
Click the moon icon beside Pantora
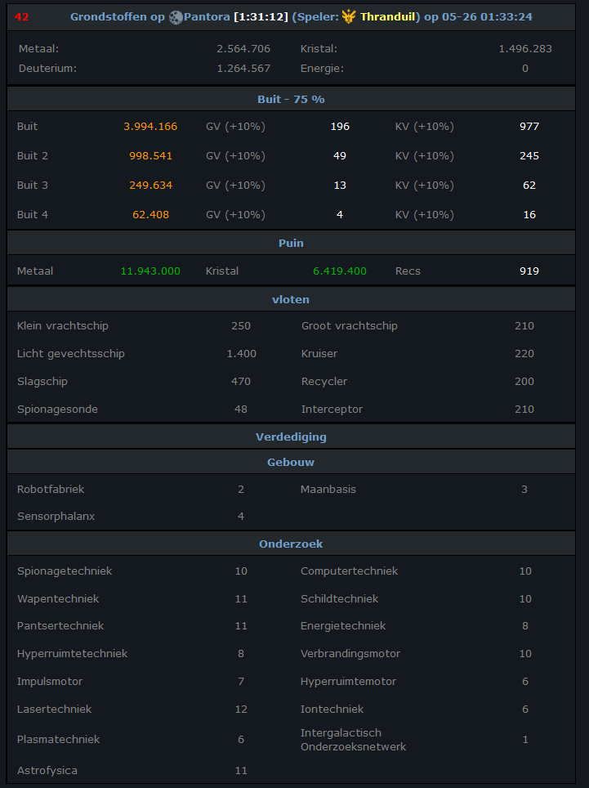176,17
